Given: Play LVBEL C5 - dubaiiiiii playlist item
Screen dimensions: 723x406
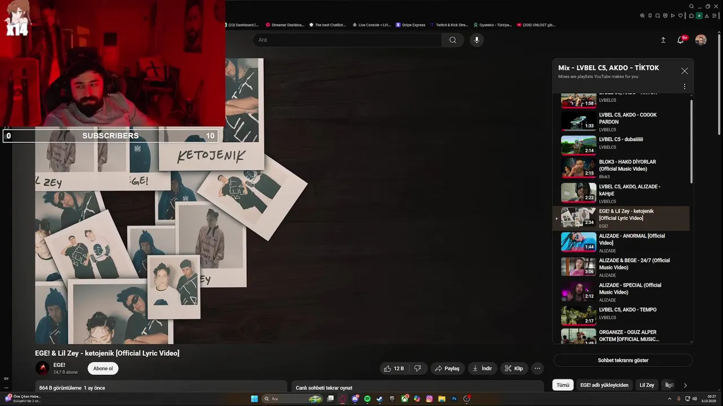Looking at the screenshot, I should tap(621, 145).
